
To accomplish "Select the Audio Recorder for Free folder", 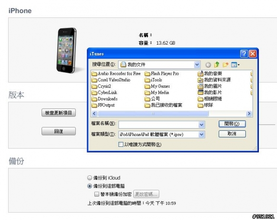I will point(116,74).
